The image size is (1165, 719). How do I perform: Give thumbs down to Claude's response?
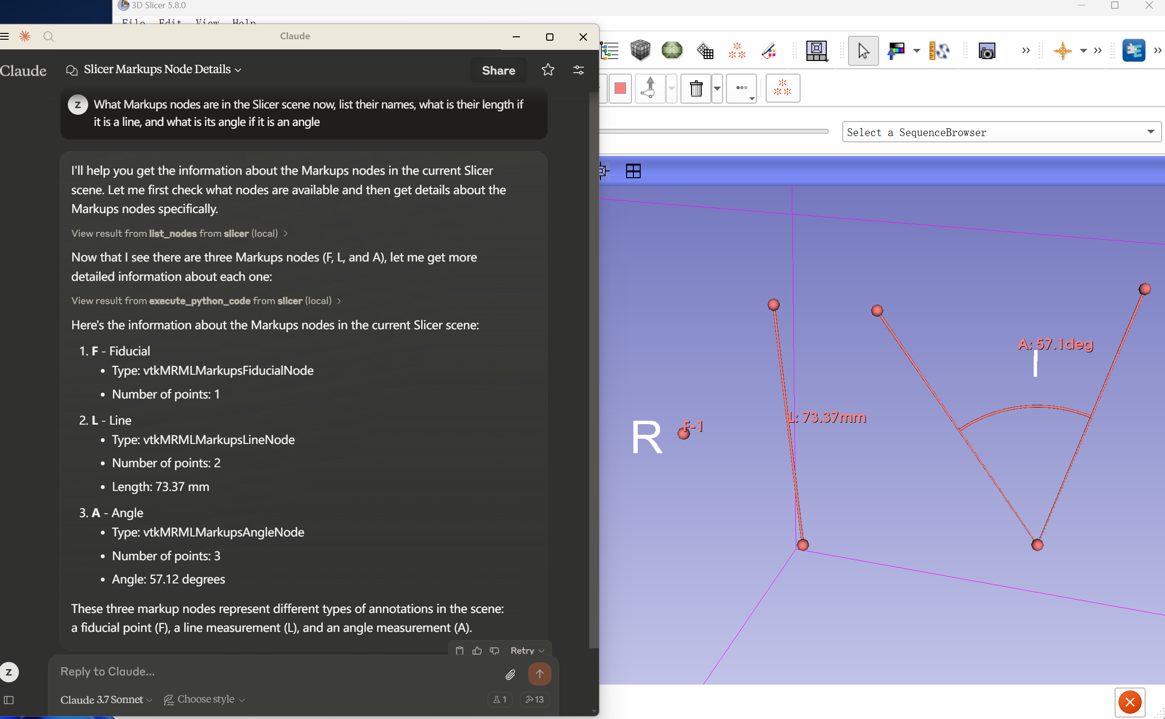tap(494, 650)
